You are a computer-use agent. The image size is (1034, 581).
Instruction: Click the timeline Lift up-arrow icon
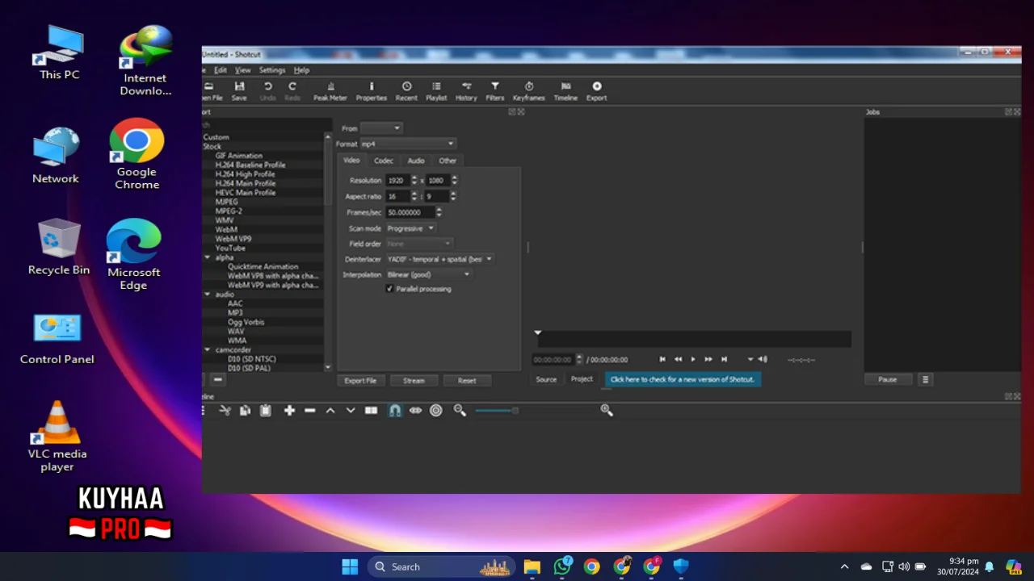coord(330,411)
